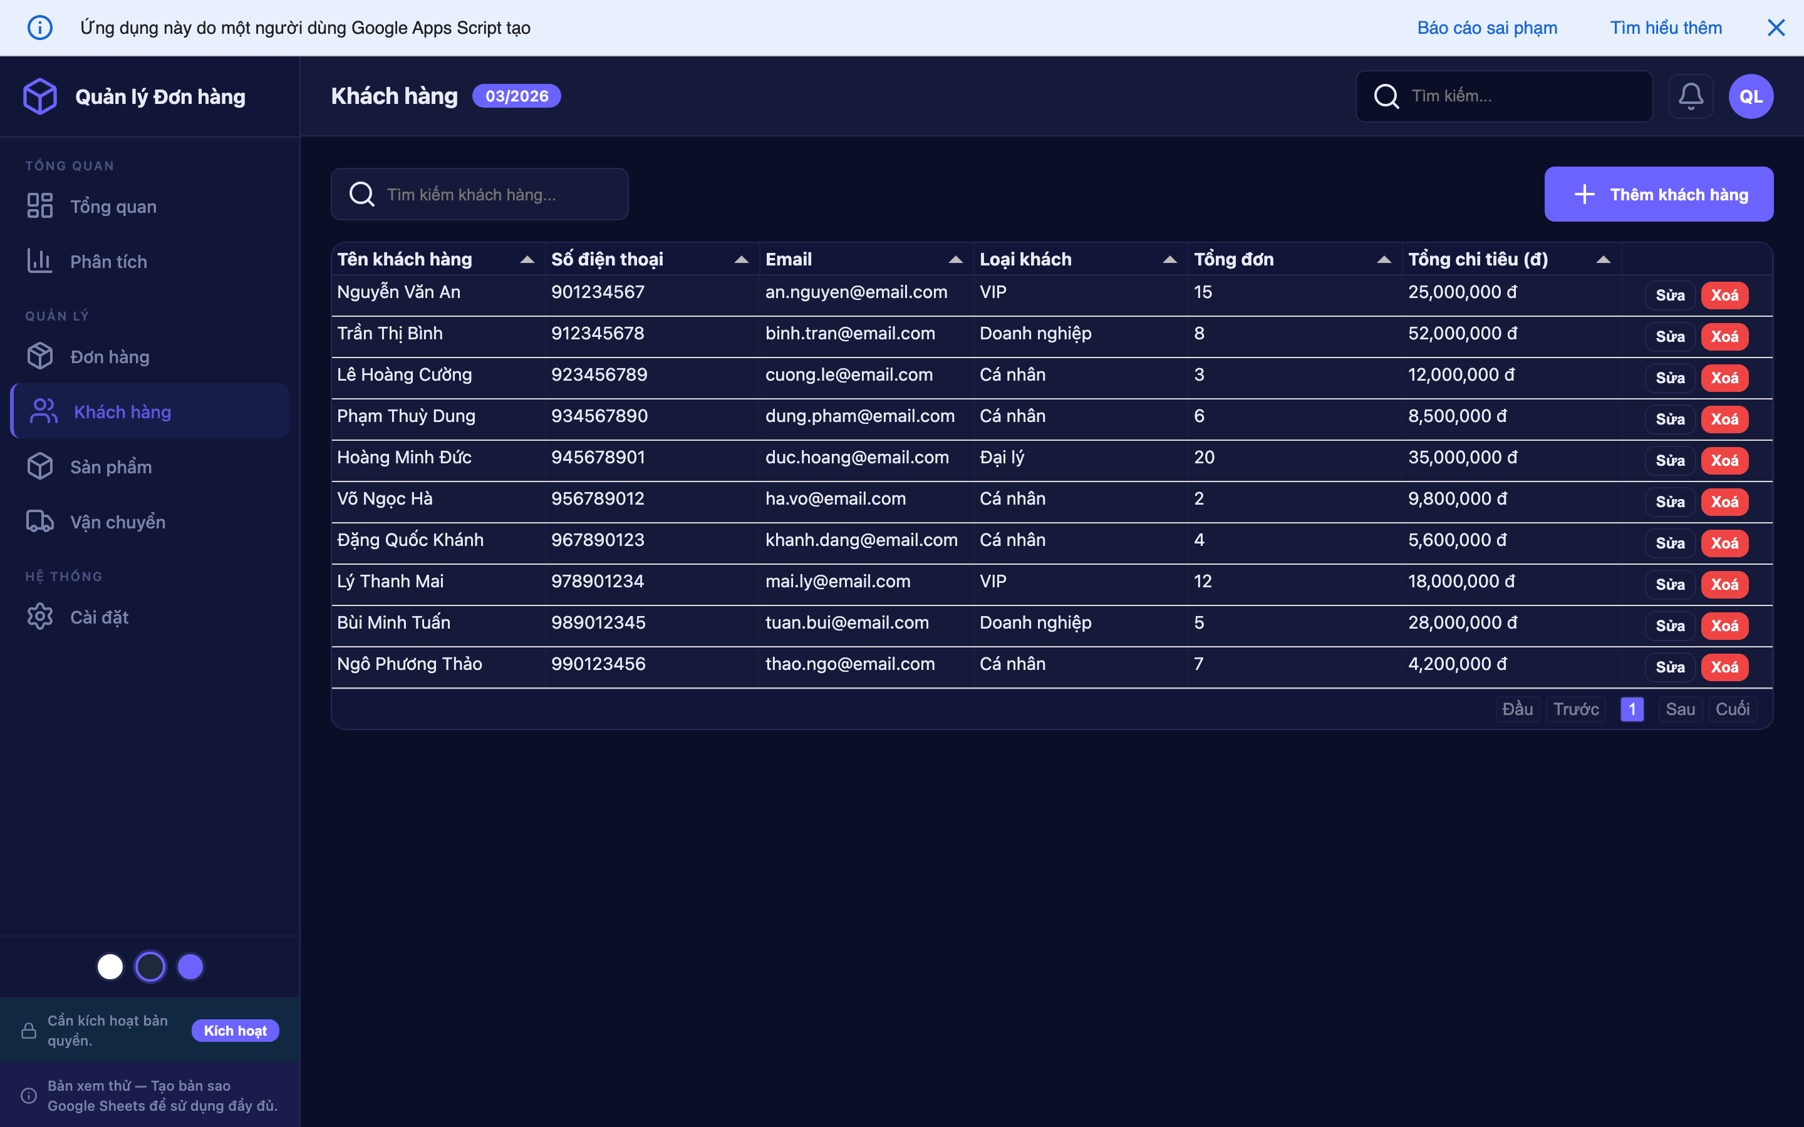
Task: Select the purple theme color circle
Action: [x=190, y=965]
